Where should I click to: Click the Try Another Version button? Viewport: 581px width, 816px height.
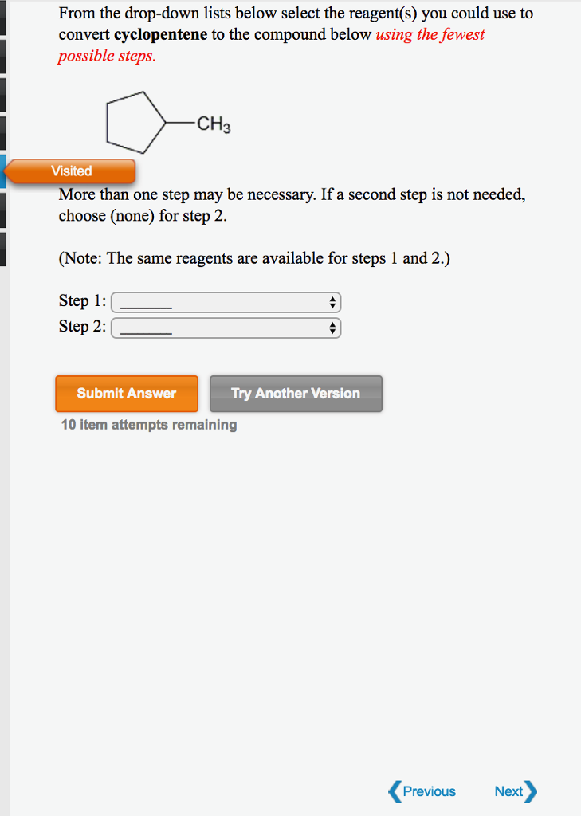pyautogui.click(x=296, y=394)
